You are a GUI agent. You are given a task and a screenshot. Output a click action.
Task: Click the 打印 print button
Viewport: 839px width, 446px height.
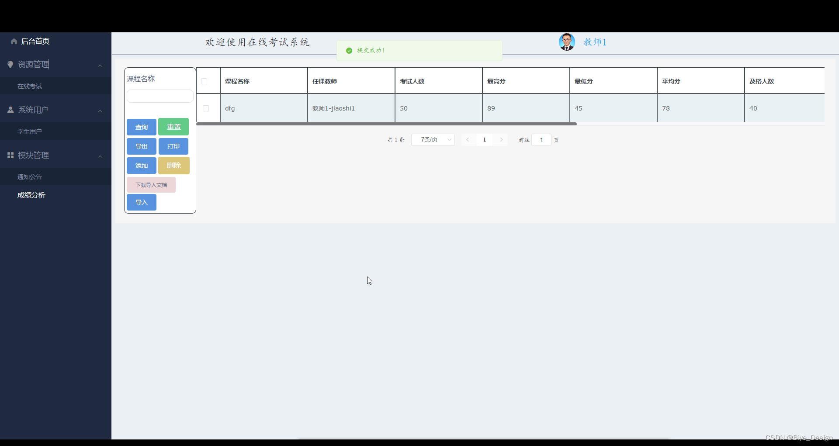(173, 146)
